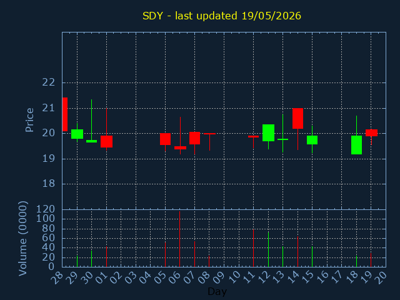The height and width of the screenshot is (300, 400).
Task: Click the 'Price' axis title
Action: (x=29, y=120)
